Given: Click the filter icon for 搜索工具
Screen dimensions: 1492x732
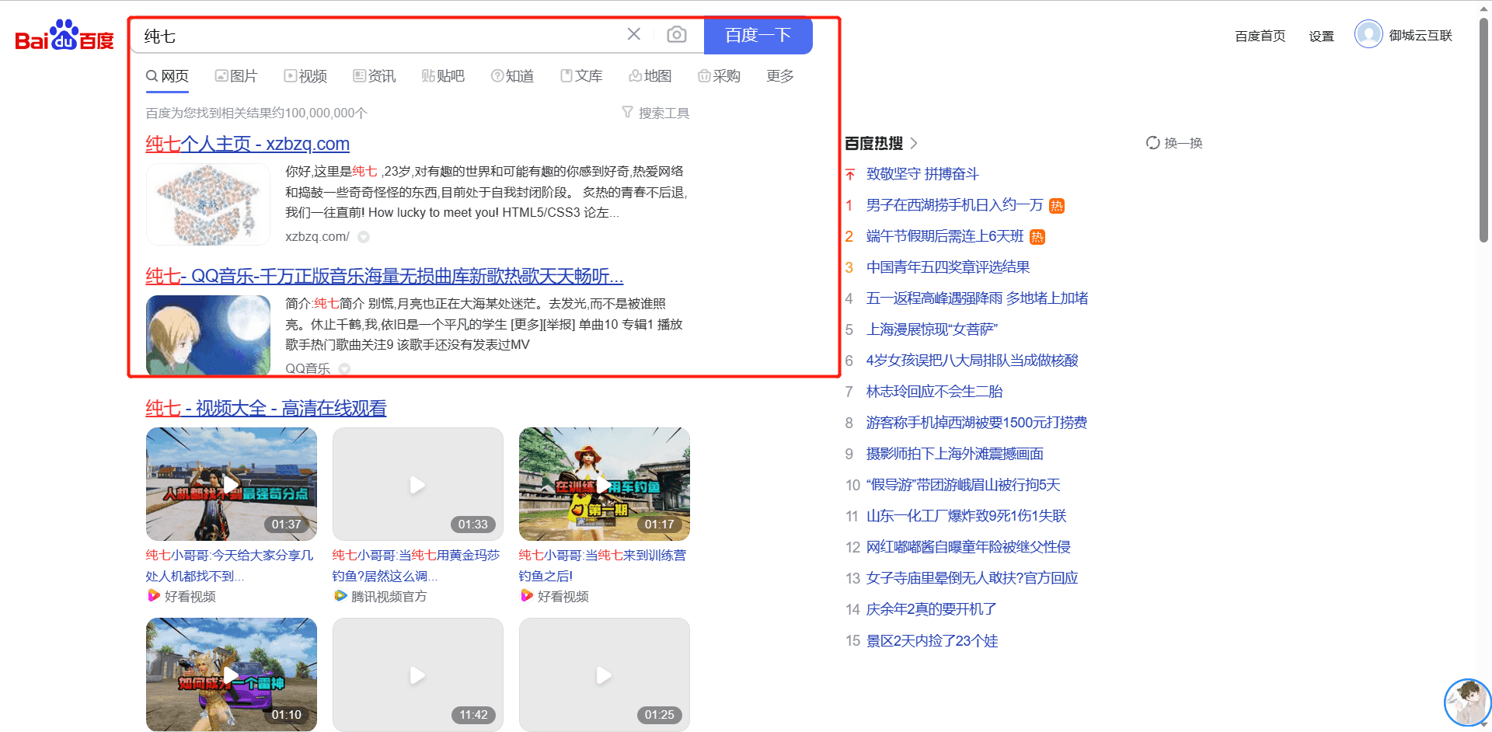Looking at the screenshot, I should click(628, 113).
